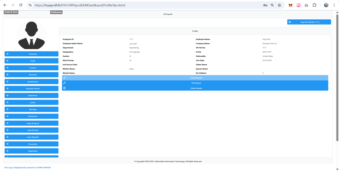Click the zoom magnifier icon in address bar
Image resolution: width=339 pixels, height=171 pixels.
point(272,5)
